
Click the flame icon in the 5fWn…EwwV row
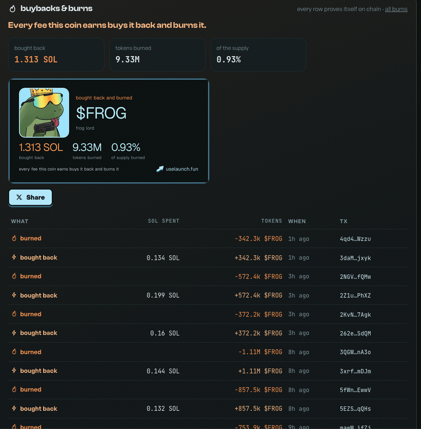[14, 389]
